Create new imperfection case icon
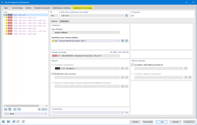197x125 pixels. (x=122, y=68)
